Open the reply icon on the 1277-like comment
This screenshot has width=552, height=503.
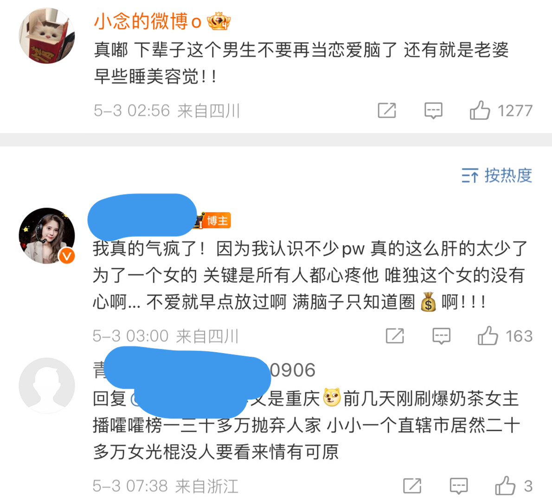(433, 110)
